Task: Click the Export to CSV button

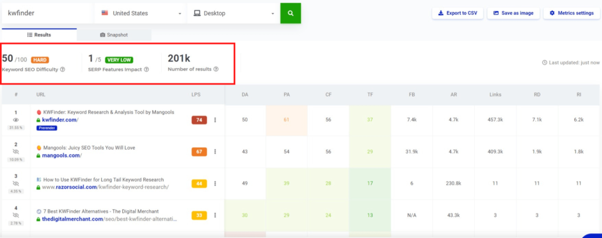Action: pyautogui.click(x=457, y=13)
